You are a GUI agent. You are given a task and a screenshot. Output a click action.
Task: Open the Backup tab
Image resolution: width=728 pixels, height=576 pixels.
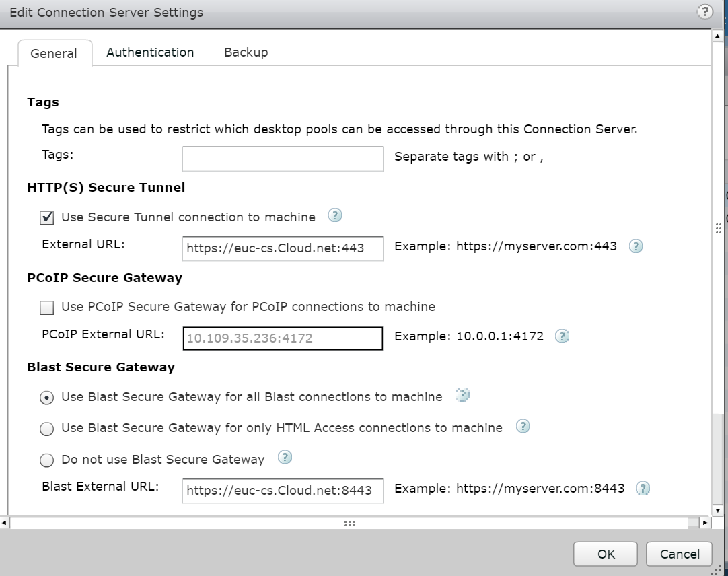(246, 52)
